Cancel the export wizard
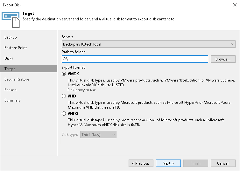 [x=223, y=163]
